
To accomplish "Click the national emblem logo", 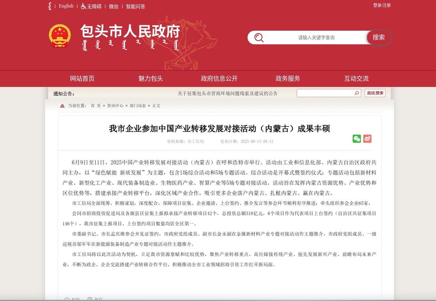I will pos(60,36).
